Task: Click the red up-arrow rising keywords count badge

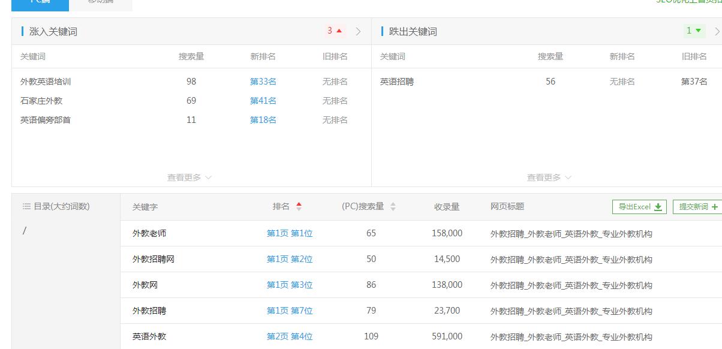Action: click(x=335, y=31)
